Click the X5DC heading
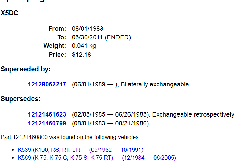Image resolution: width=247 pixels, height=163 pixels. click(10, 14)
